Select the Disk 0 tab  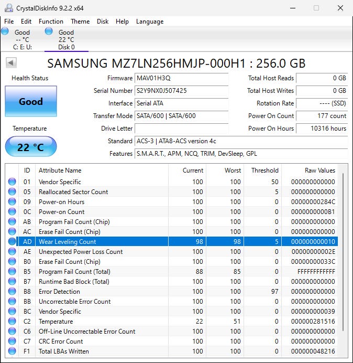[x=67, y=39]
